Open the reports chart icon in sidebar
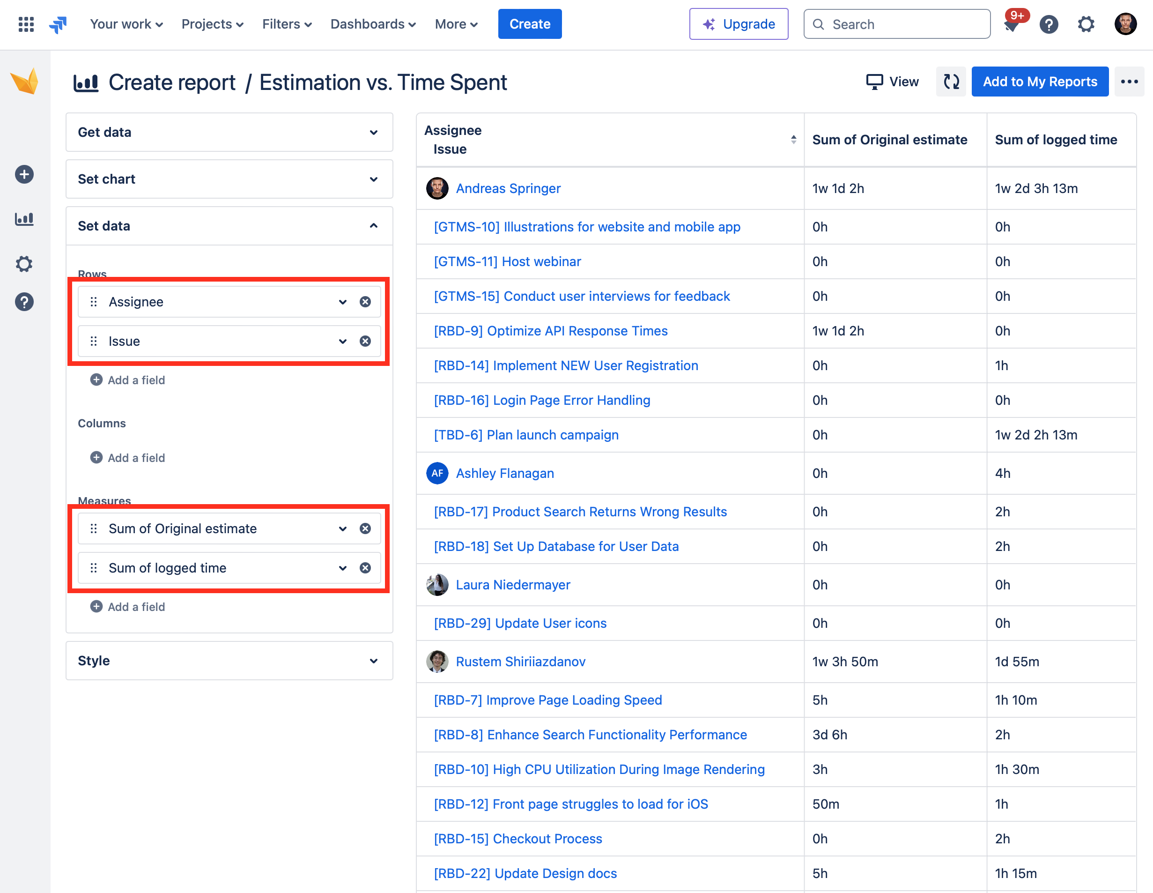 (24, 219)
